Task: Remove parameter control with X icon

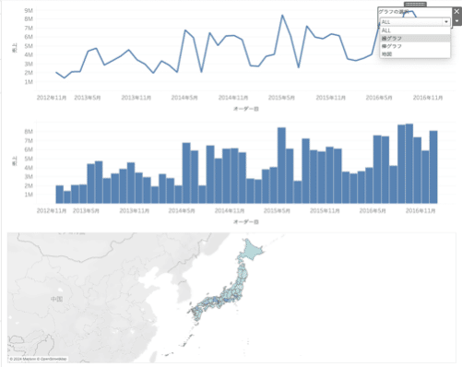Action: click(456, 11)
